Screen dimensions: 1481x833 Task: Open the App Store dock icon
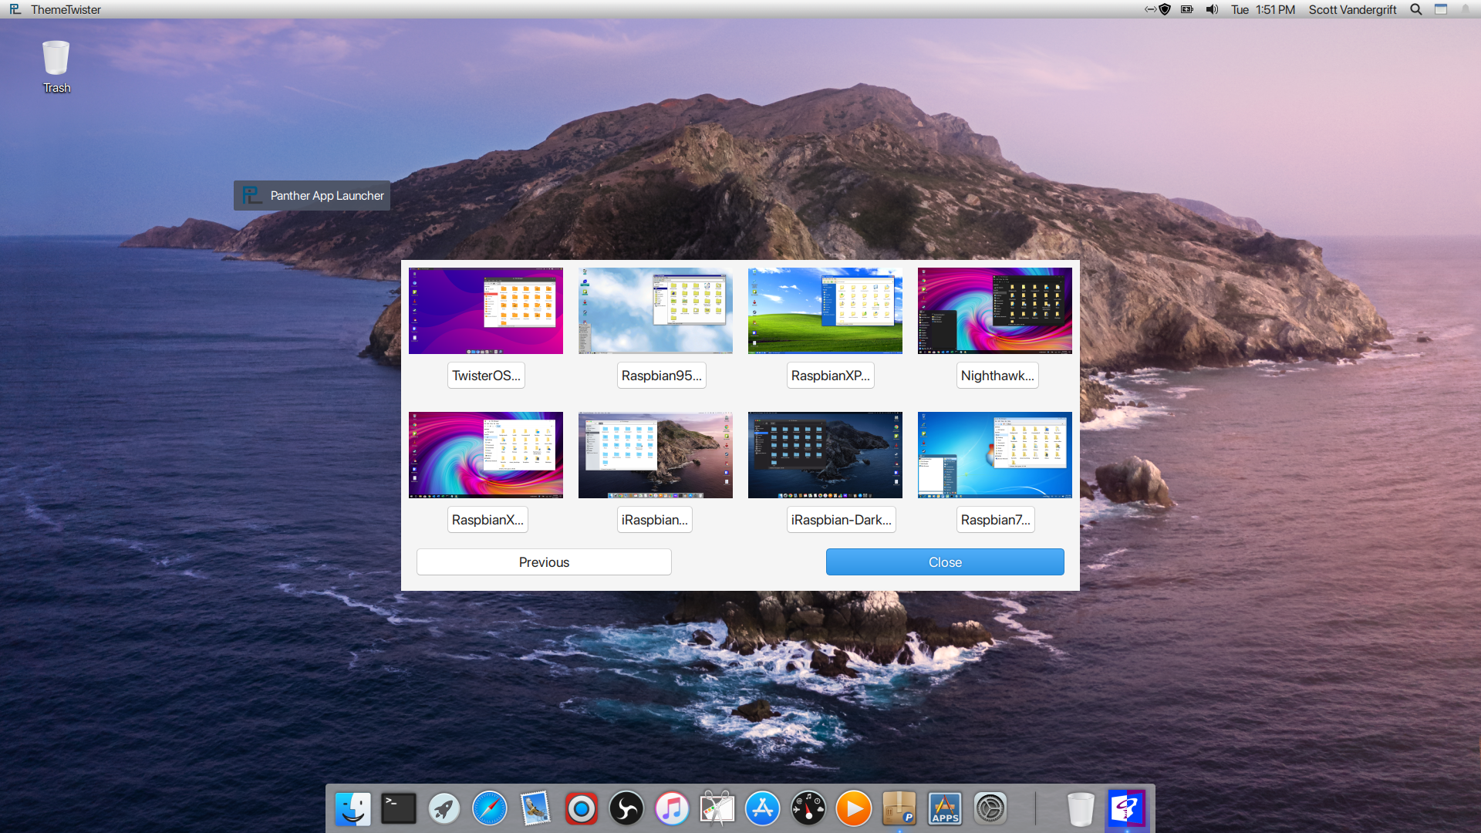[x=763, y=809]
